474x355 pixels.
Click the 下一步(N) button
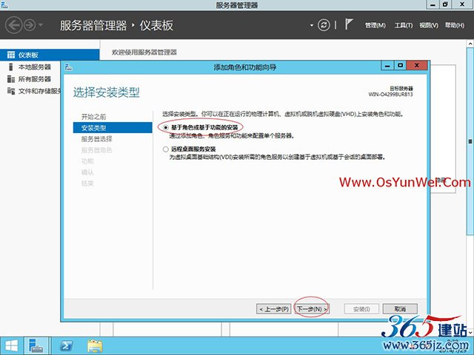312,309
